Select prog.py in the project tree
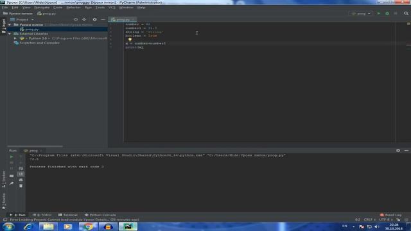The width and height of the screenshot is (411, 231). pyautogui.click(x=32, y=30)
